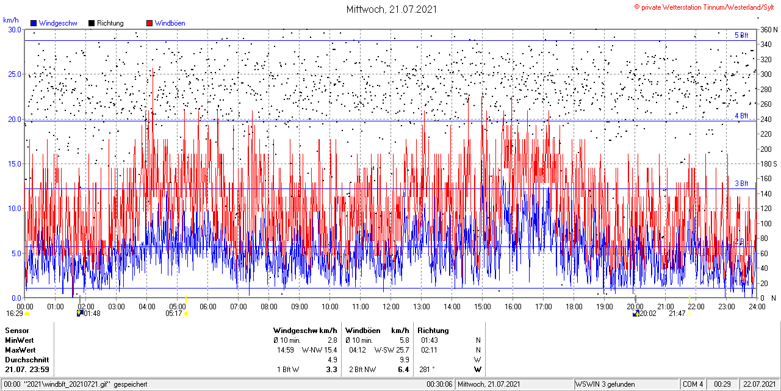Screen dimensions: 781x391
Task: Click the Durchschnitt row heading
Action: 27,360
